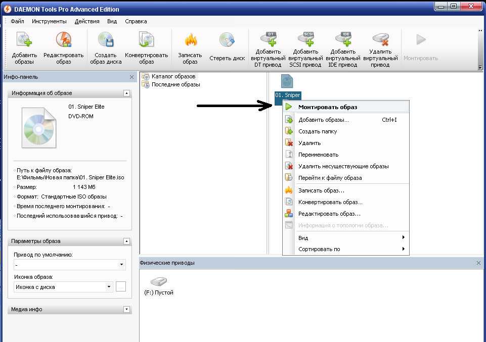Select Записать образ... context entry
The width and height of the screenshot is (486, 342).
tap(346, 190)
